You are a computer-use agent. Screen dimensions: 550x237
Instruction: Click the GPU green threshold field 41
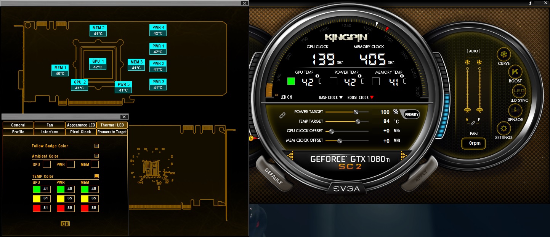point(46,189)
